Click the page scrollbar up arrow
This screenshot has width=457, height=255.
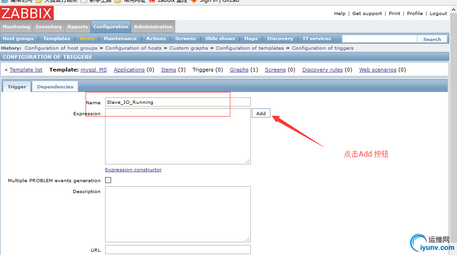[x=453, y=10]
